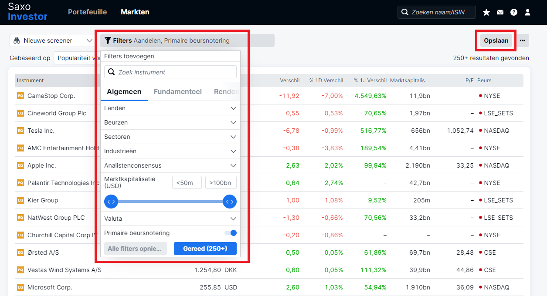Click the binoculars icon beside Nieuwe screener
This screenshot has height=296, width=547.
[x=17, y=40]
